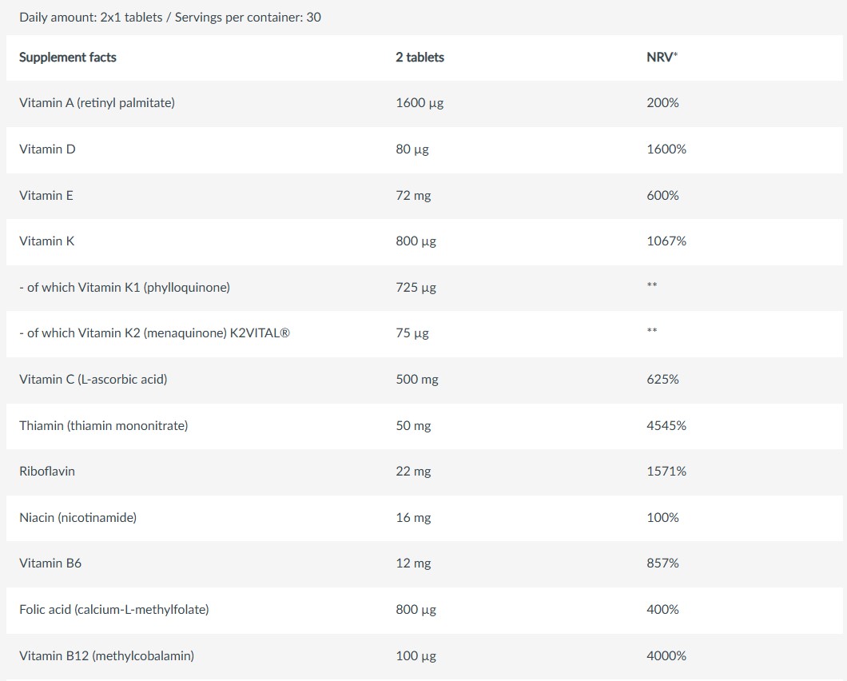Select the Vitamin C 500 mg amount
The image size is (847, 681).
pos(417,380)
